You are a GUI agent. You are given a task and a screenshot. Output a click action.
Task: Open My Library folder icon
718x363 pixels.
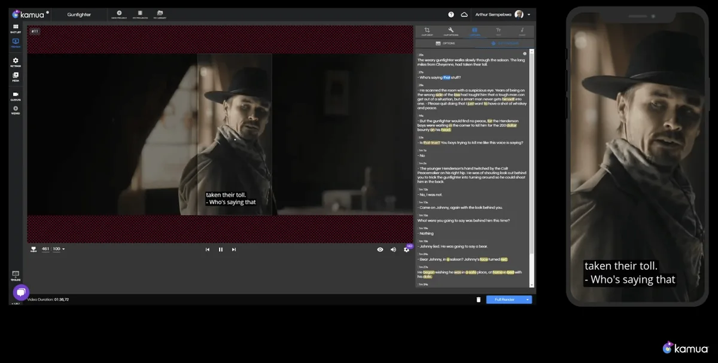(160, 14)
